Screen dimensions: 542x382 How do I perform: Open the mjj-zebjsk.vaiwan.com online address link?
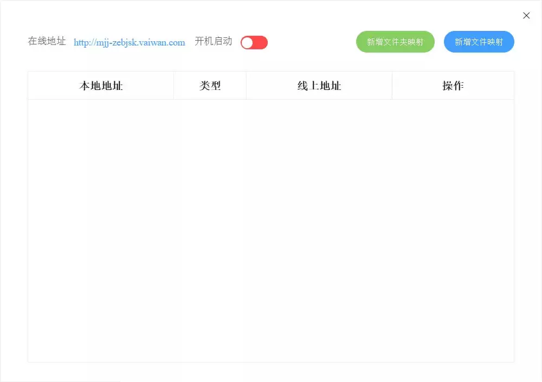pyautogui.click(x=130, y=42)
